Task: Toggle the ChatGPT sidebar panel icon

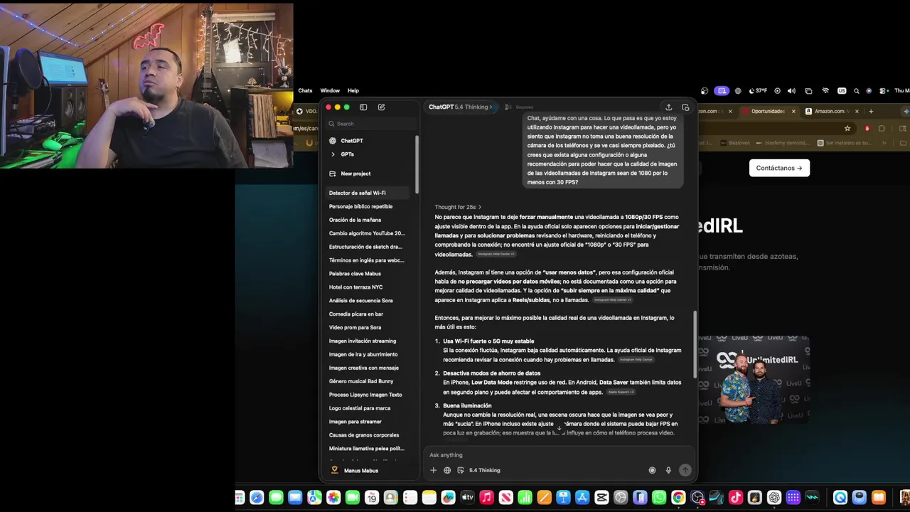Action: [x=363, y=107]
